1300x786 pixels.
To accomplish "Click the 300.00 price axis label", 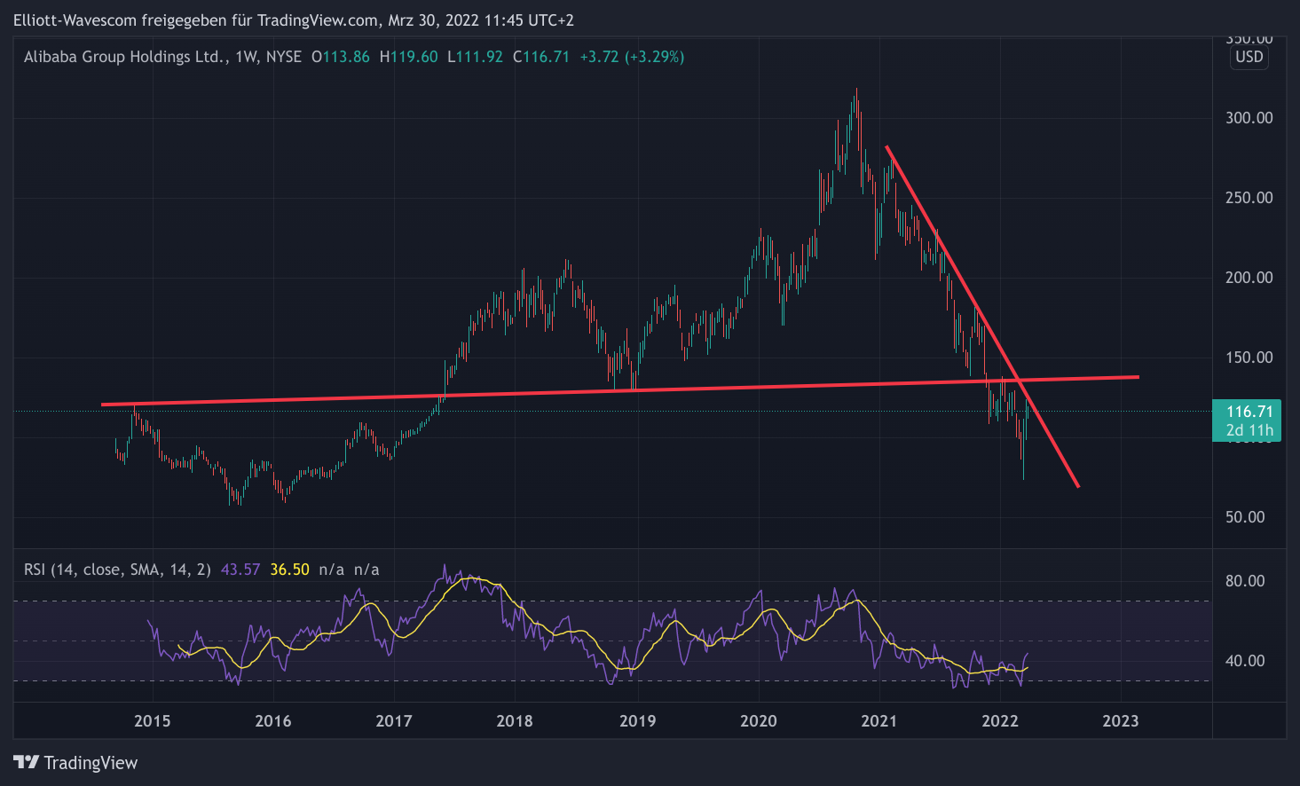I will 1249,118.
